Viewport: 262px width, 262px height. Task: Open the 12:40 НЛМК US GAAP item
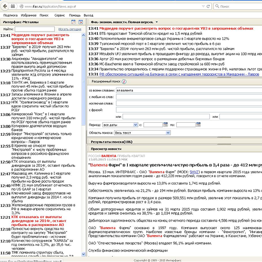click(x=42, y=187)
